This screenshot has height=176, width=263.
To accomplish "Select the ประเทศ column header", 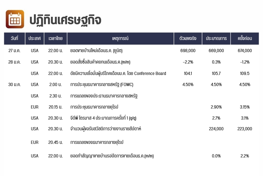I will 35,39.
